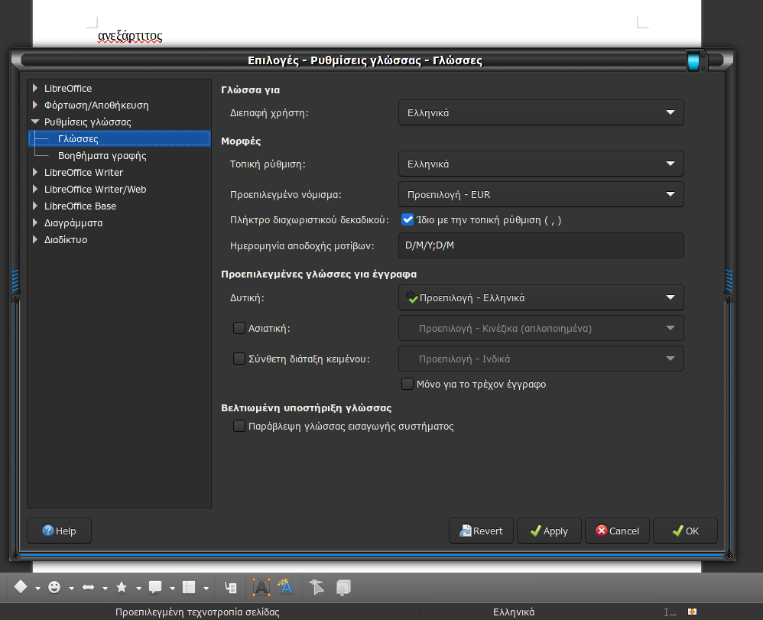Screen dimensions: 763x620
Task: Click the Revert button
Action: coord(481,531)
